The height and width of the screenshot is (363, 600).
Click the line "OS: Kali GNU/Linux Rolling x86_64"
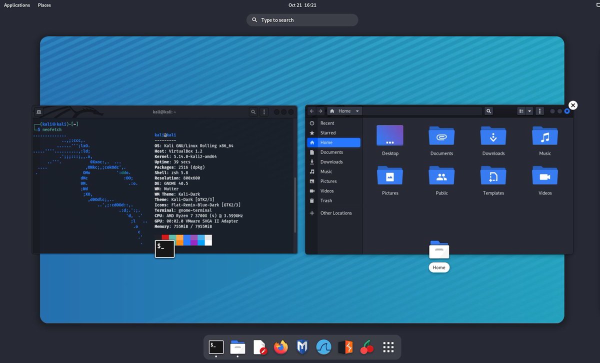194,145
